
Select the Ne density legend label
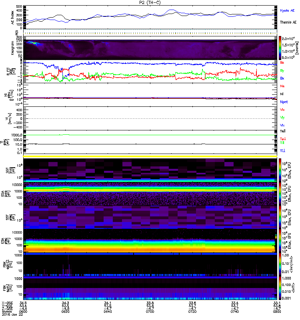[x=282, y=86]
